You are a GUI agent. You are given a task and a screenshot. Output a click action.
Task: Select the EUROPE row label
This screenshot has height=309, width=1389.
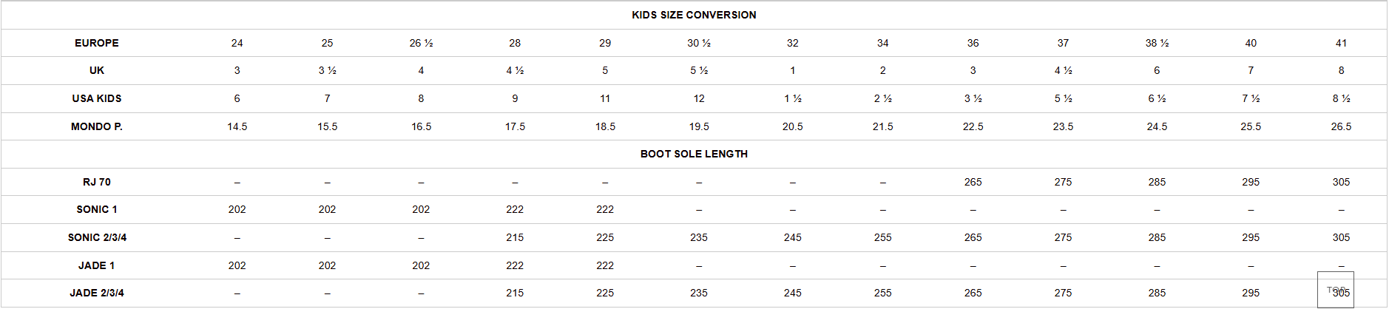97,43
